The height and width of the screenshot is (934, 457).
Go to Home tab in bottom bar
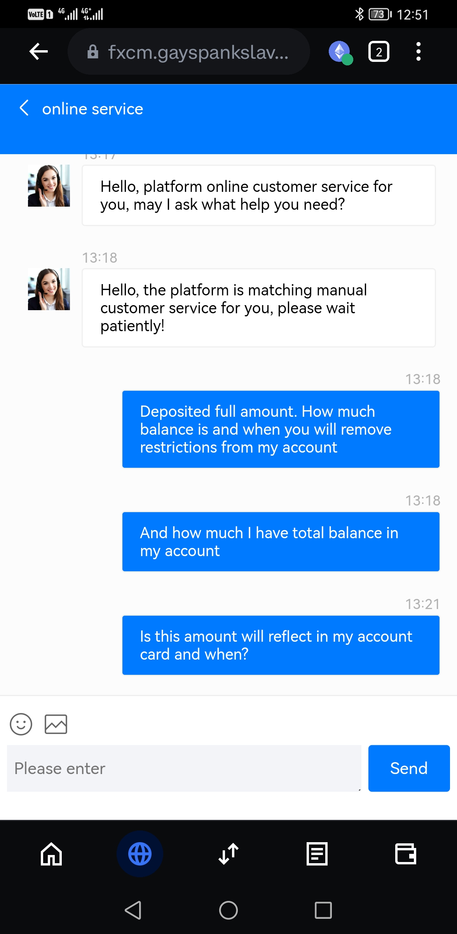click(51, 854)
